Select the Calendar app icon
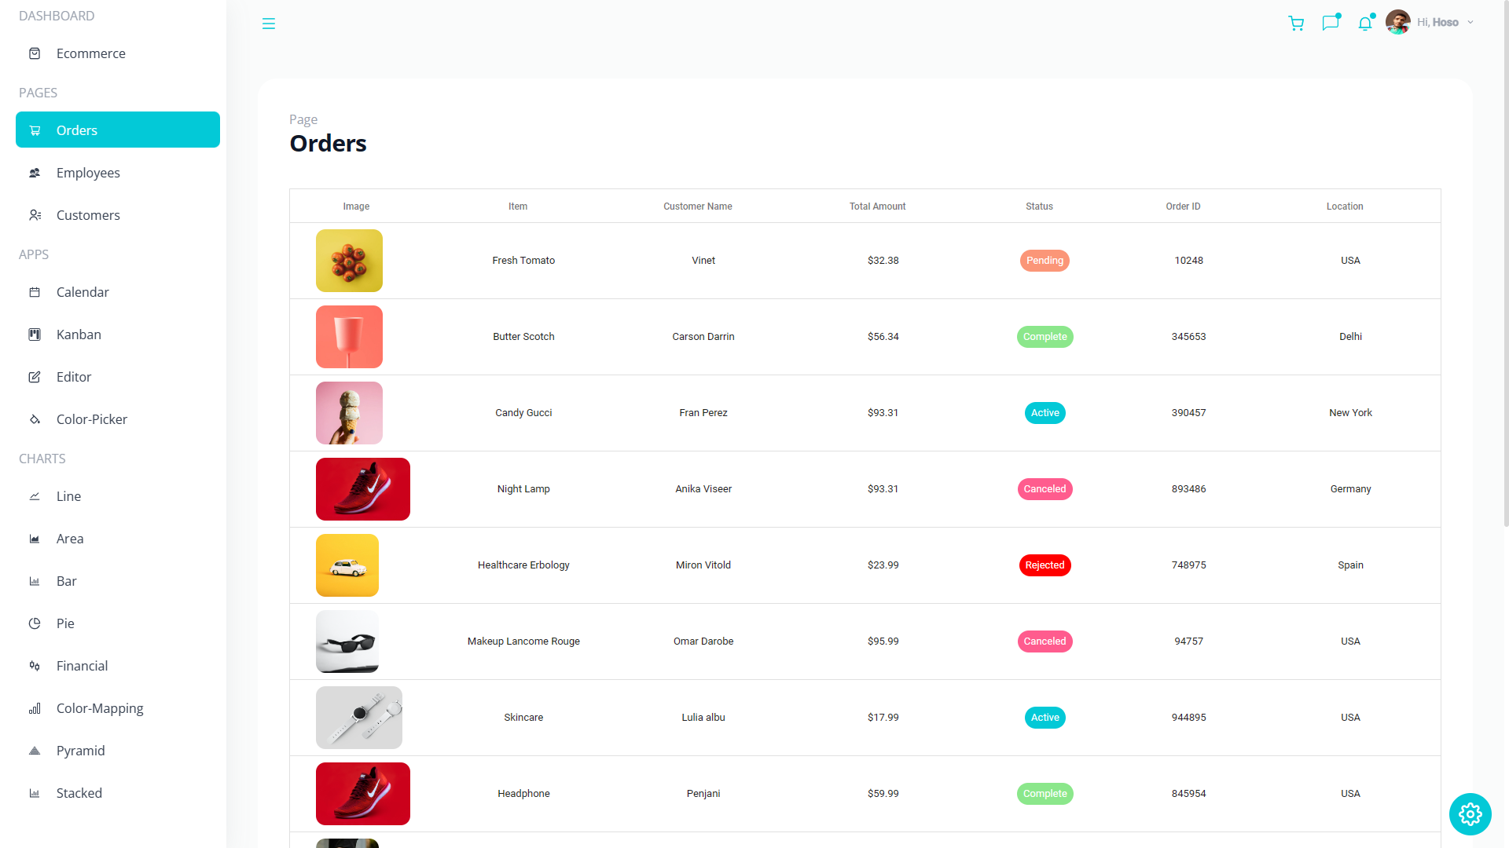 pyautogui.click(x=35, y=291)
